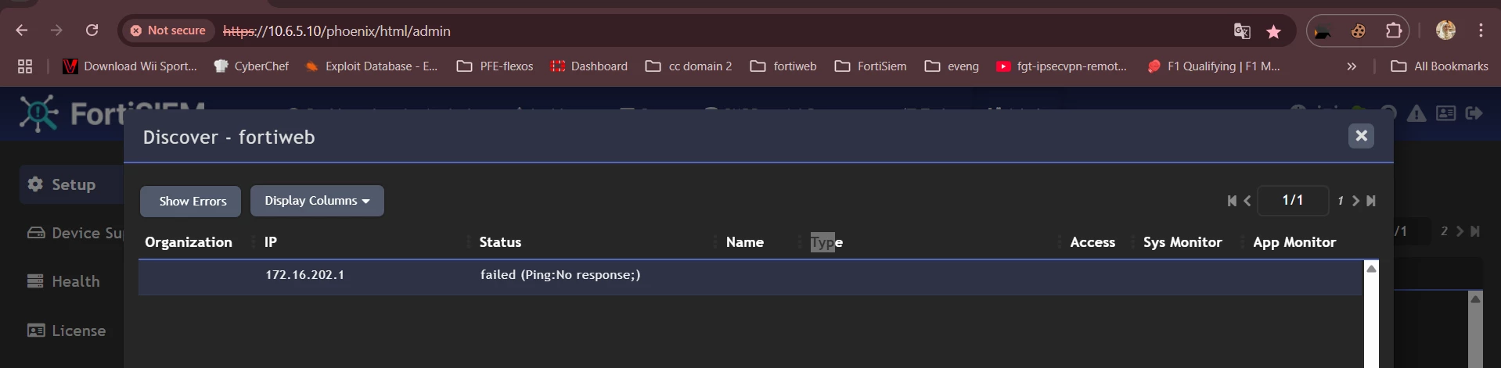1501x368 pixels.
Task: Open the Exploit Database bookmark
Action: 371,66
